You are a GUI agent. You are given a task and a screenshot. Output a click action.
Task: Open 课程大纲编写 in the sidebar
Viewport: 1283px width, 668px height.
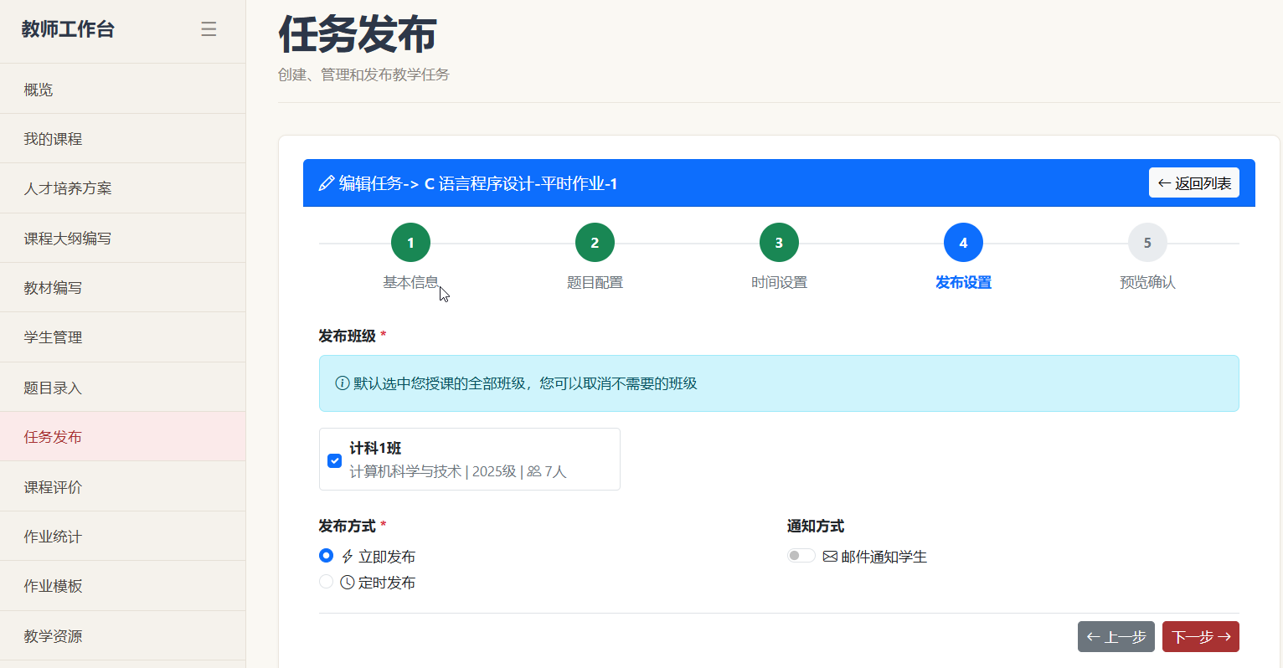tap(122, 239)
